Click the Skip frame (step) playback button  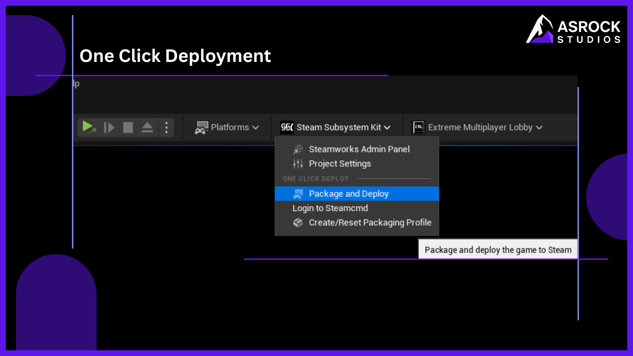pyautogui.click(x=109, y=128)
